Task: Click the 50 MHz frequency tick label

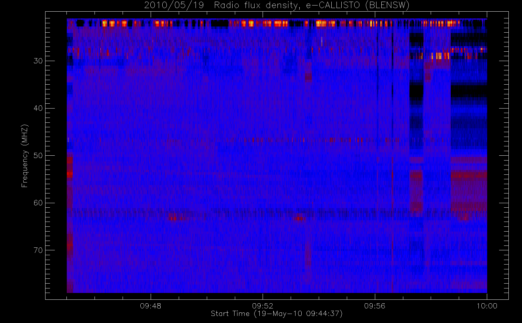Action: pyautogui.click(x=38, y=155)
